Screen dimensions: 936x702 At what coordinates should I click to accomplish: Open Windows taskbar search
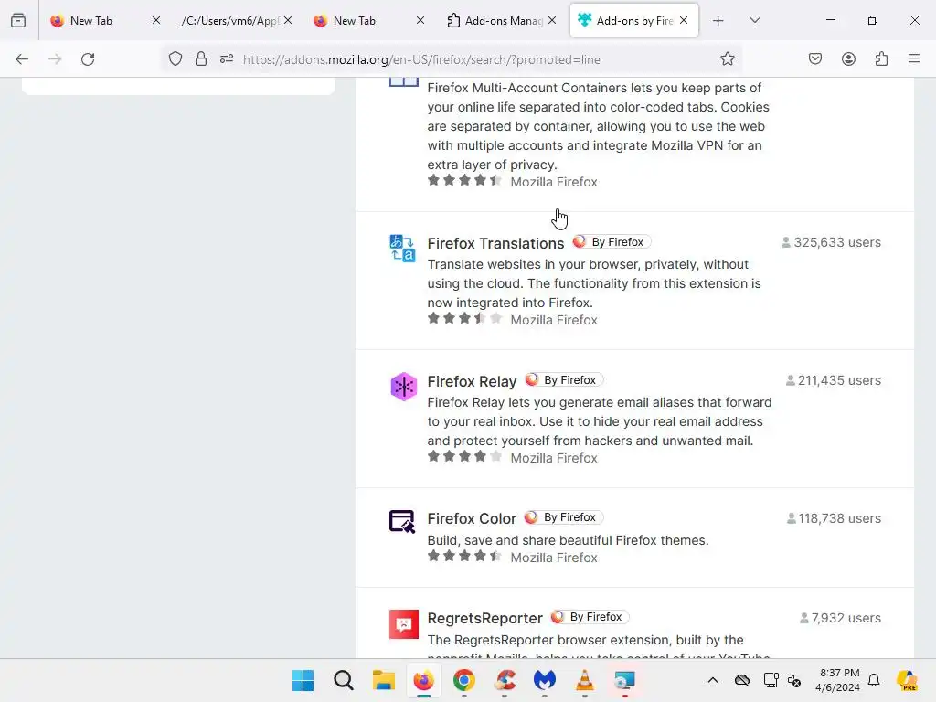(x=344, y=680)
